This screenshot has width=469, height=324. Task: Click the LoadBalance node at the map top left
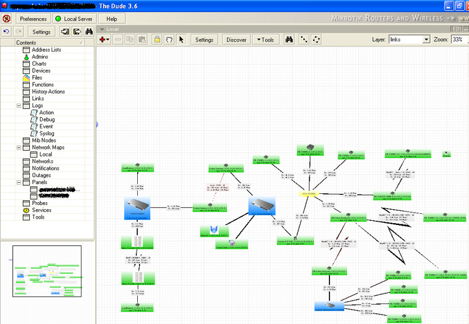pos(138,168)
